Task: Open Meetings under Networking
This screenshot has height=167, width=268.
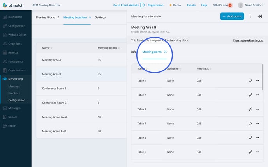Action: click(x=14, y=87)
